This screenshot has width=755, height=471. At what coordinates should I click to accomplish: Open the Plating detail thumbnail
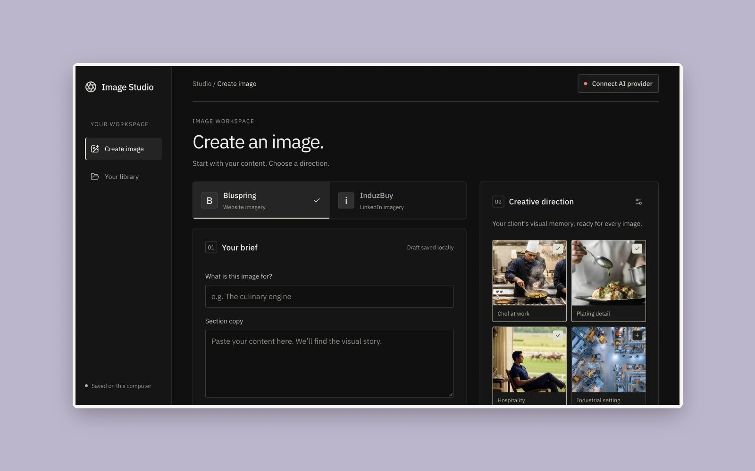pos(609,273)
